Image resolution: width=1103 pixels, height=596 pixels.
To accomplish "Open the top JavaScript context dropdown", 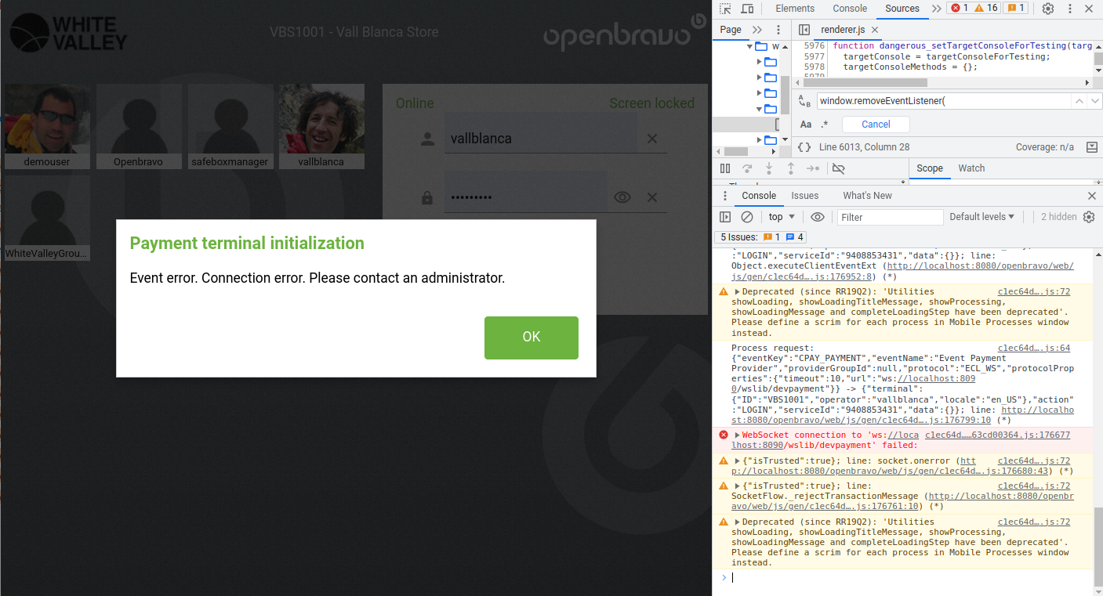I will pos(782,217).
